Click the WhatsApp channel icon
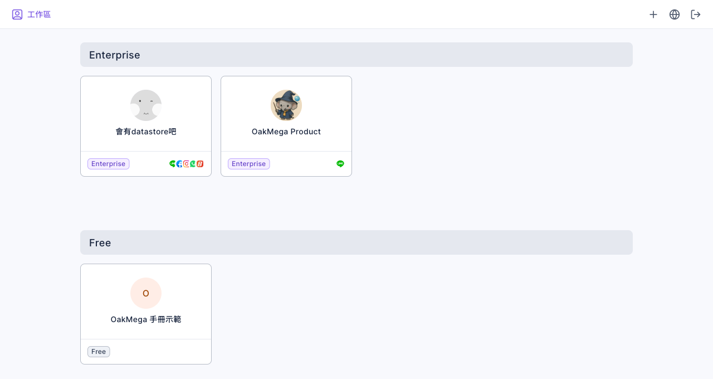Image resolution: width=713 pixels, height=379 pixels. (193, 164)
